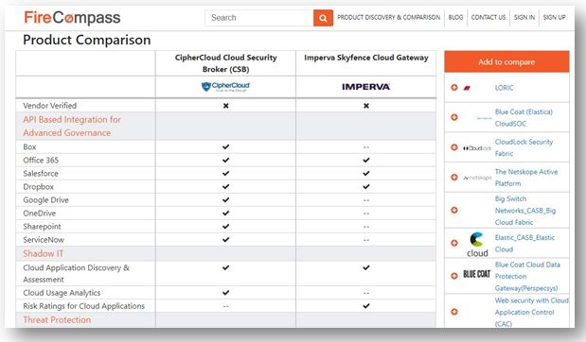Click Imperva checkmark in Salesforce row
586x342 pixels.
(x=366, y=174)
